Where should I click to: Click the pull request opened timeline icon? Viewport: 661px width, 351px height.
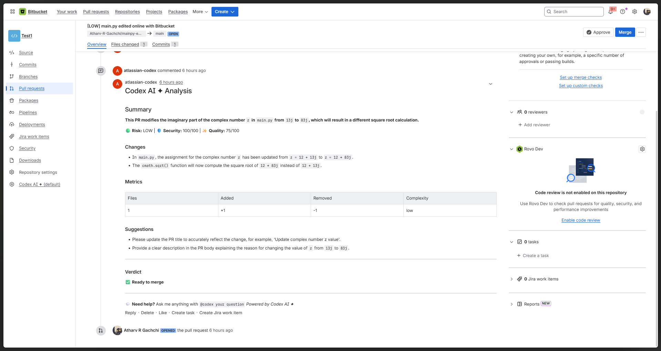coord(101,331)
